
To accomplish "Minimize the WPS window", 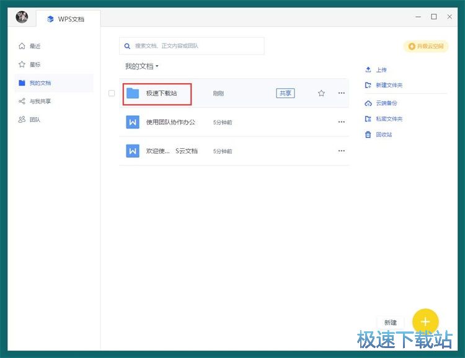I will click(418, 17).
